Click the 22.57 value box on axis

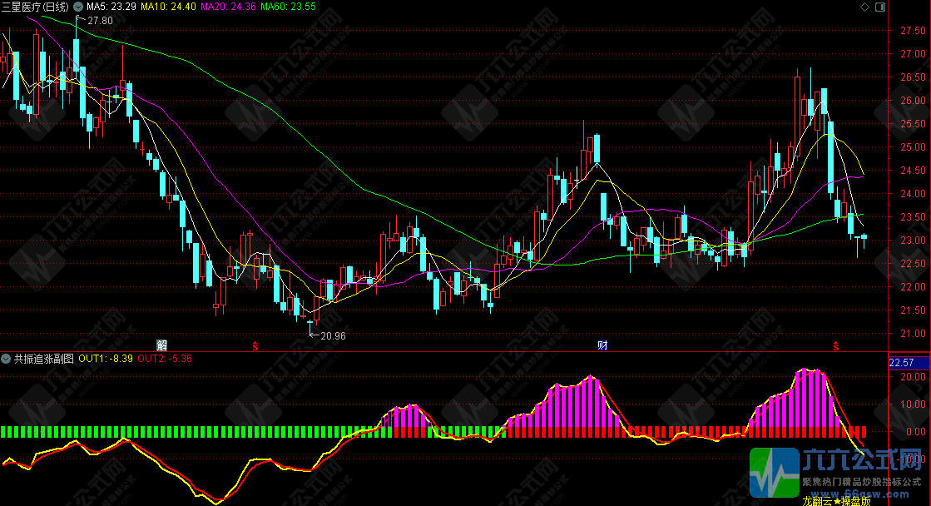pos(901,363)
